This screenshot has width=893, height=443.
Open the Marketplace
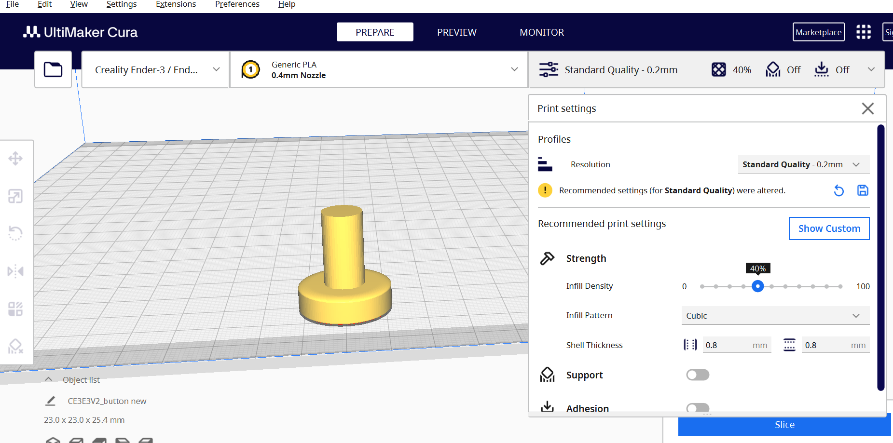click(819, 32)
